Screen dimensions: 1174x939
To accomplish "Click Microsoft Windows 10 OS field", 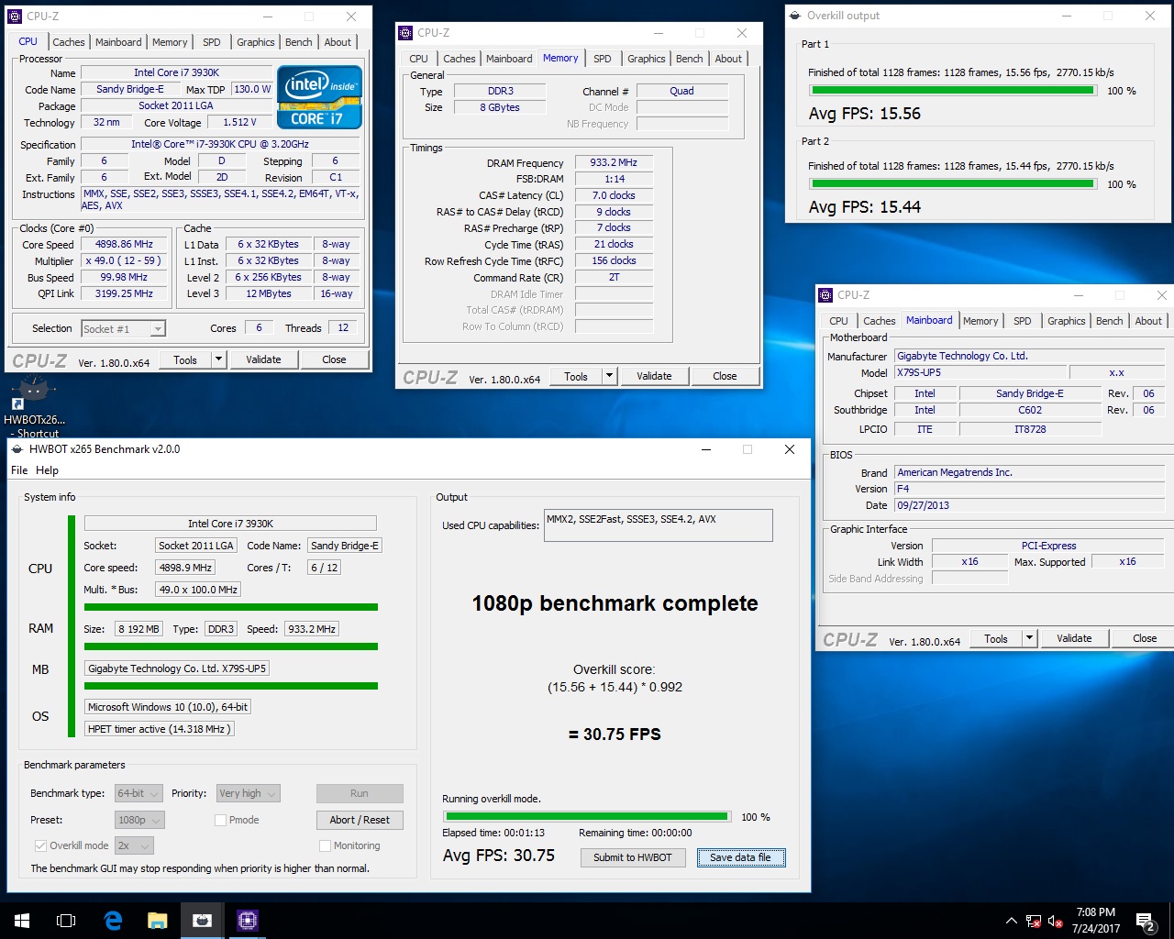I will [168, 707].
